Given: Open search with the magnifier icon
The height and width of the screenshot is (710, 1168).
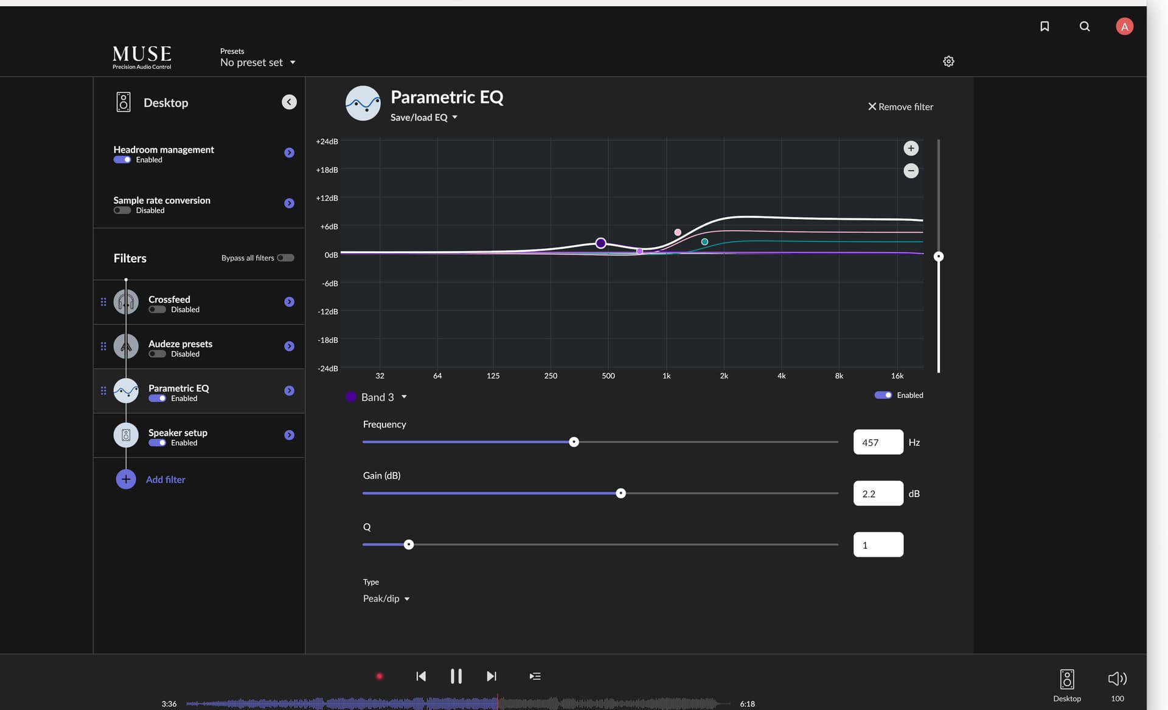Looking at the screenshot, I should coord(1085,26).
